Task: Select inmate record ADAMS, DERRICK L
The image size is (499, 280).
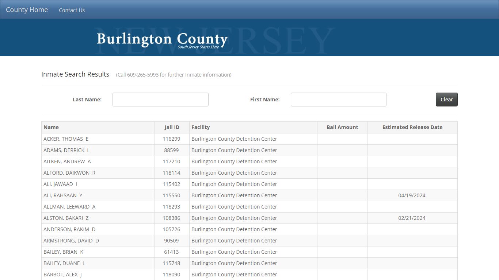Action: pos(66,150)
